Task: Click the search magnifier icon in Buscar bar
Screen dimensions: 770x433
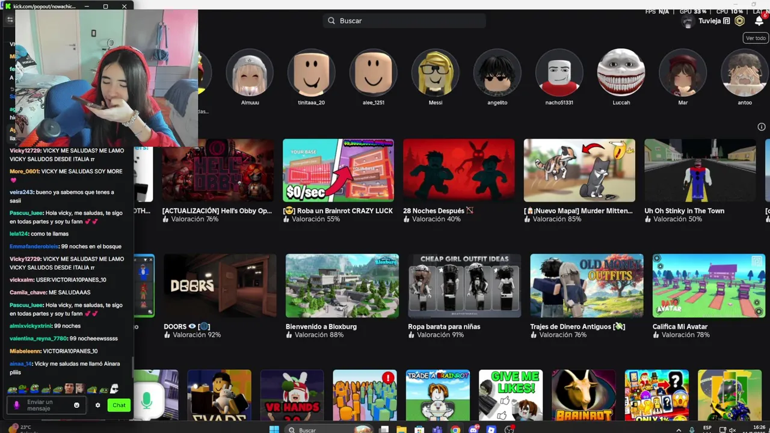Action: point(331,20)
